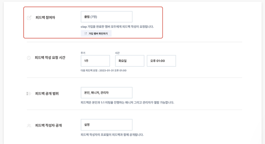Click the 피드백 참여자 label
This screenshot has height=144, width=265.
coord(45,17)
